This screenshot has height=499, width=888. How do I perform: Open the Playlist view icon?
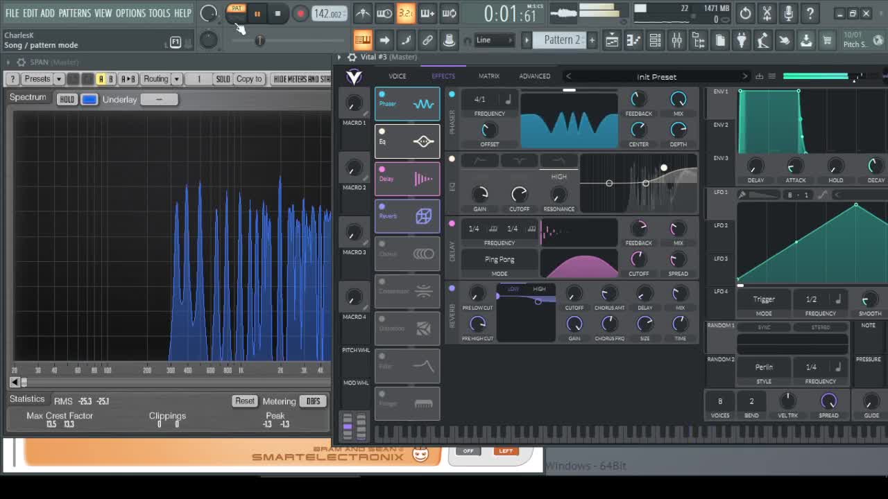612,40
